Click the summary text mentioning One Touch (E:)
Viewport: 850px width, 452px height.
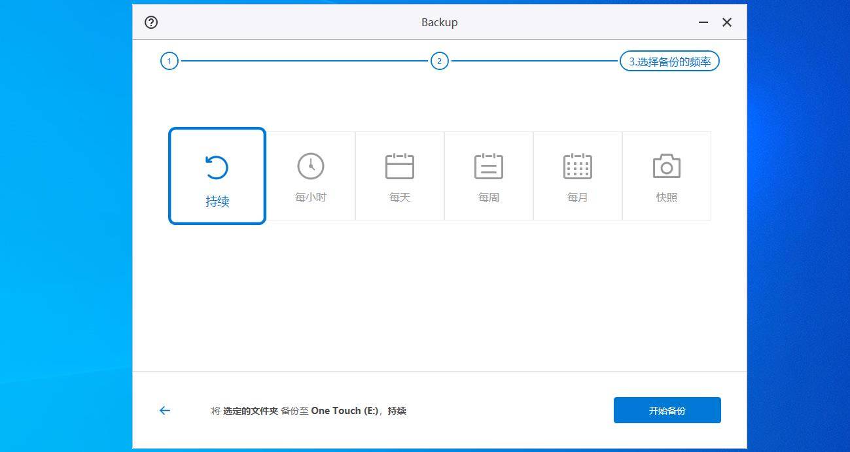[308, 411]
